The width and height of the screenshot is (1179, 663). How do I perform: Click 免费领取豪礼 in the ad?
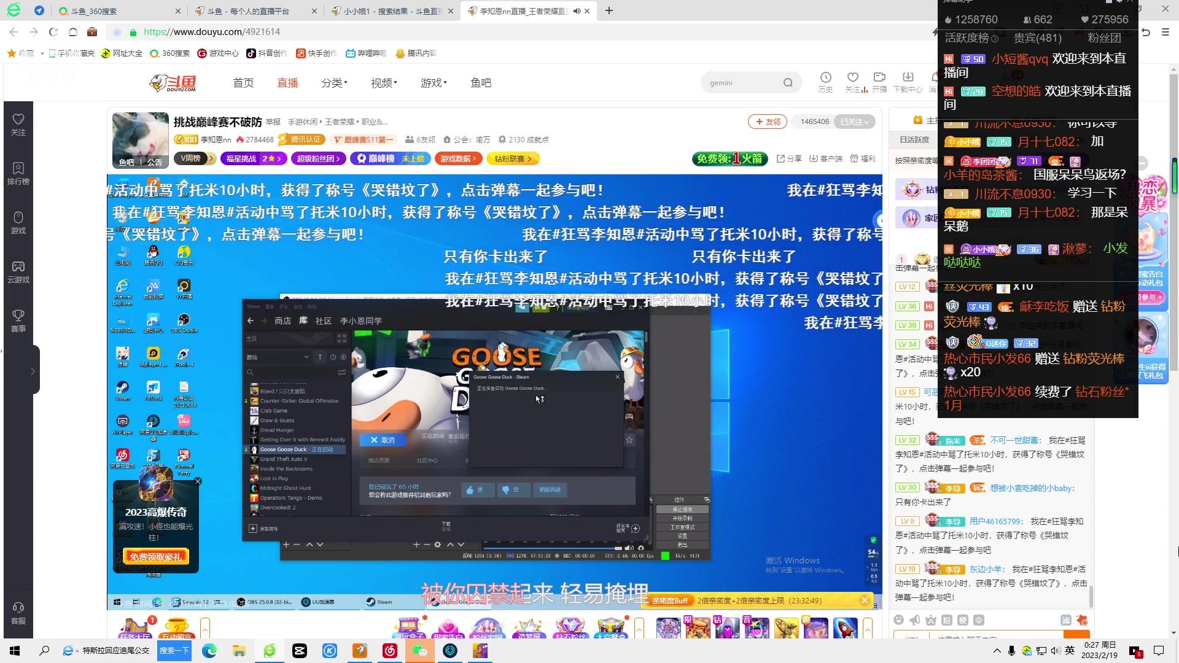tap(156, 556)
